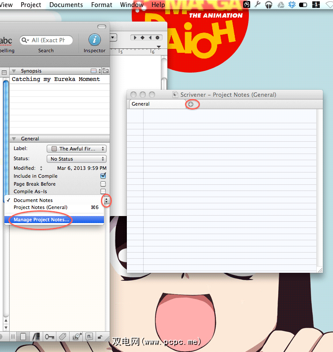The image size is (333, 352).
Task: Click auto-generate synopsis icon
Action: 105,71
